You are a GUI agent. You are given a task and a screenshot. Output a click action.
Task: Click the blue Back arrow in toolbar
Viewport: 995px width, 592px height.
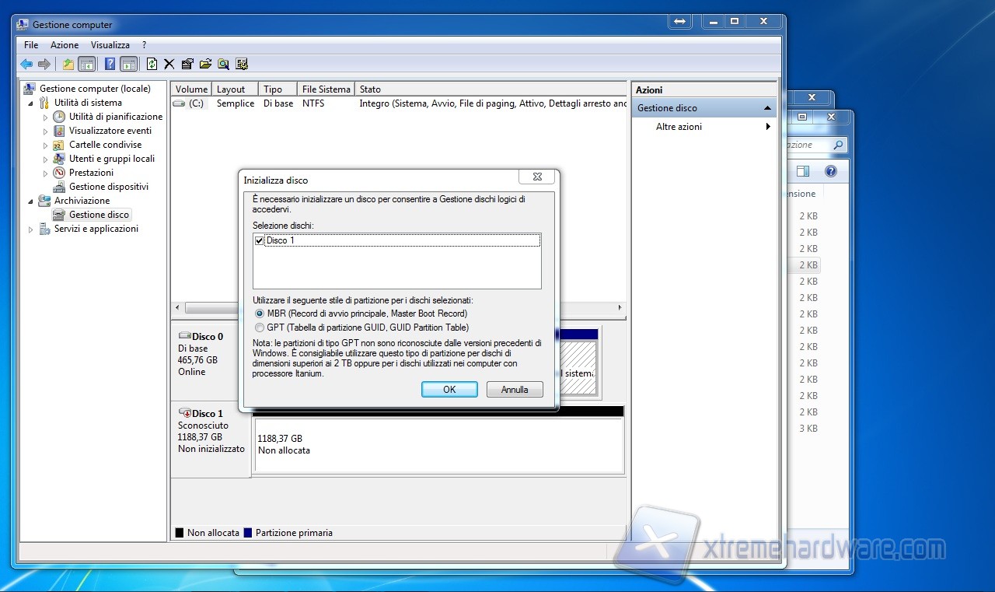26,65
